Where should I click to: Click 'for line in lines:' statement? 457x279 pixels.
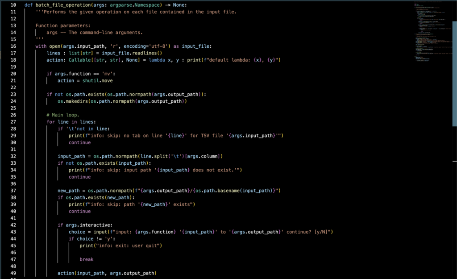pos(71,122)
